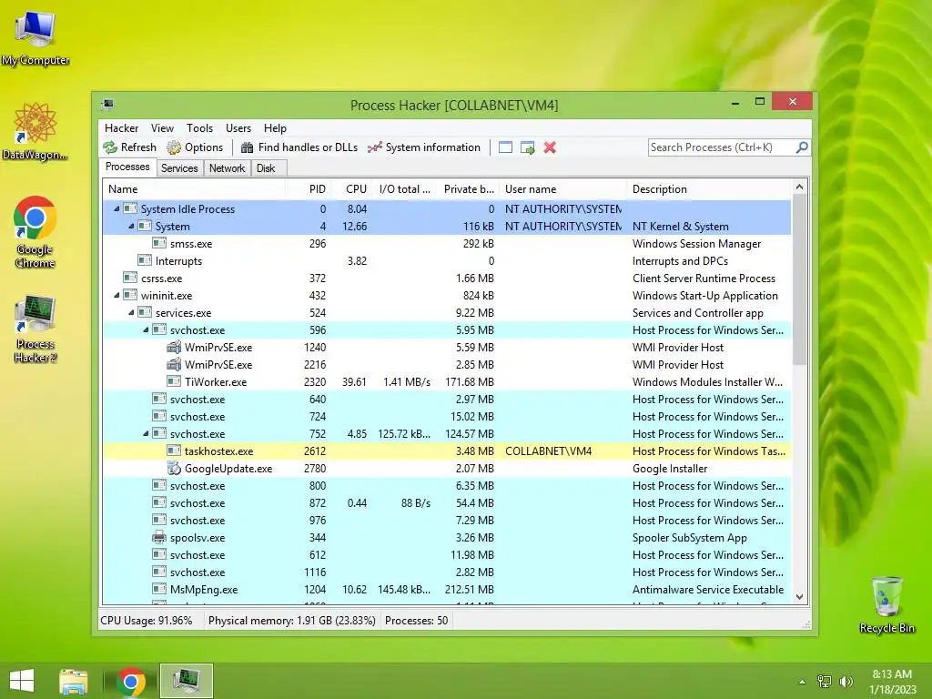
Task: Click the network tray icon
Action: [x=825, y=681]
